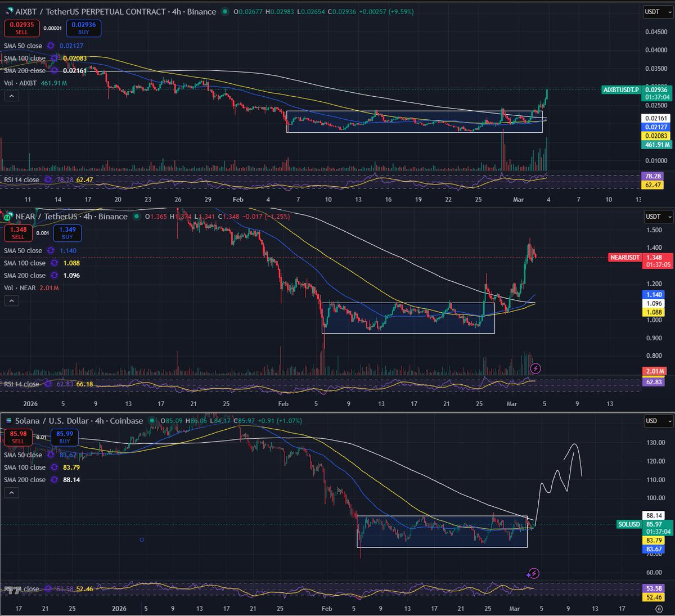Collapse the indicator legend on Solana chart

coord(12,493)
